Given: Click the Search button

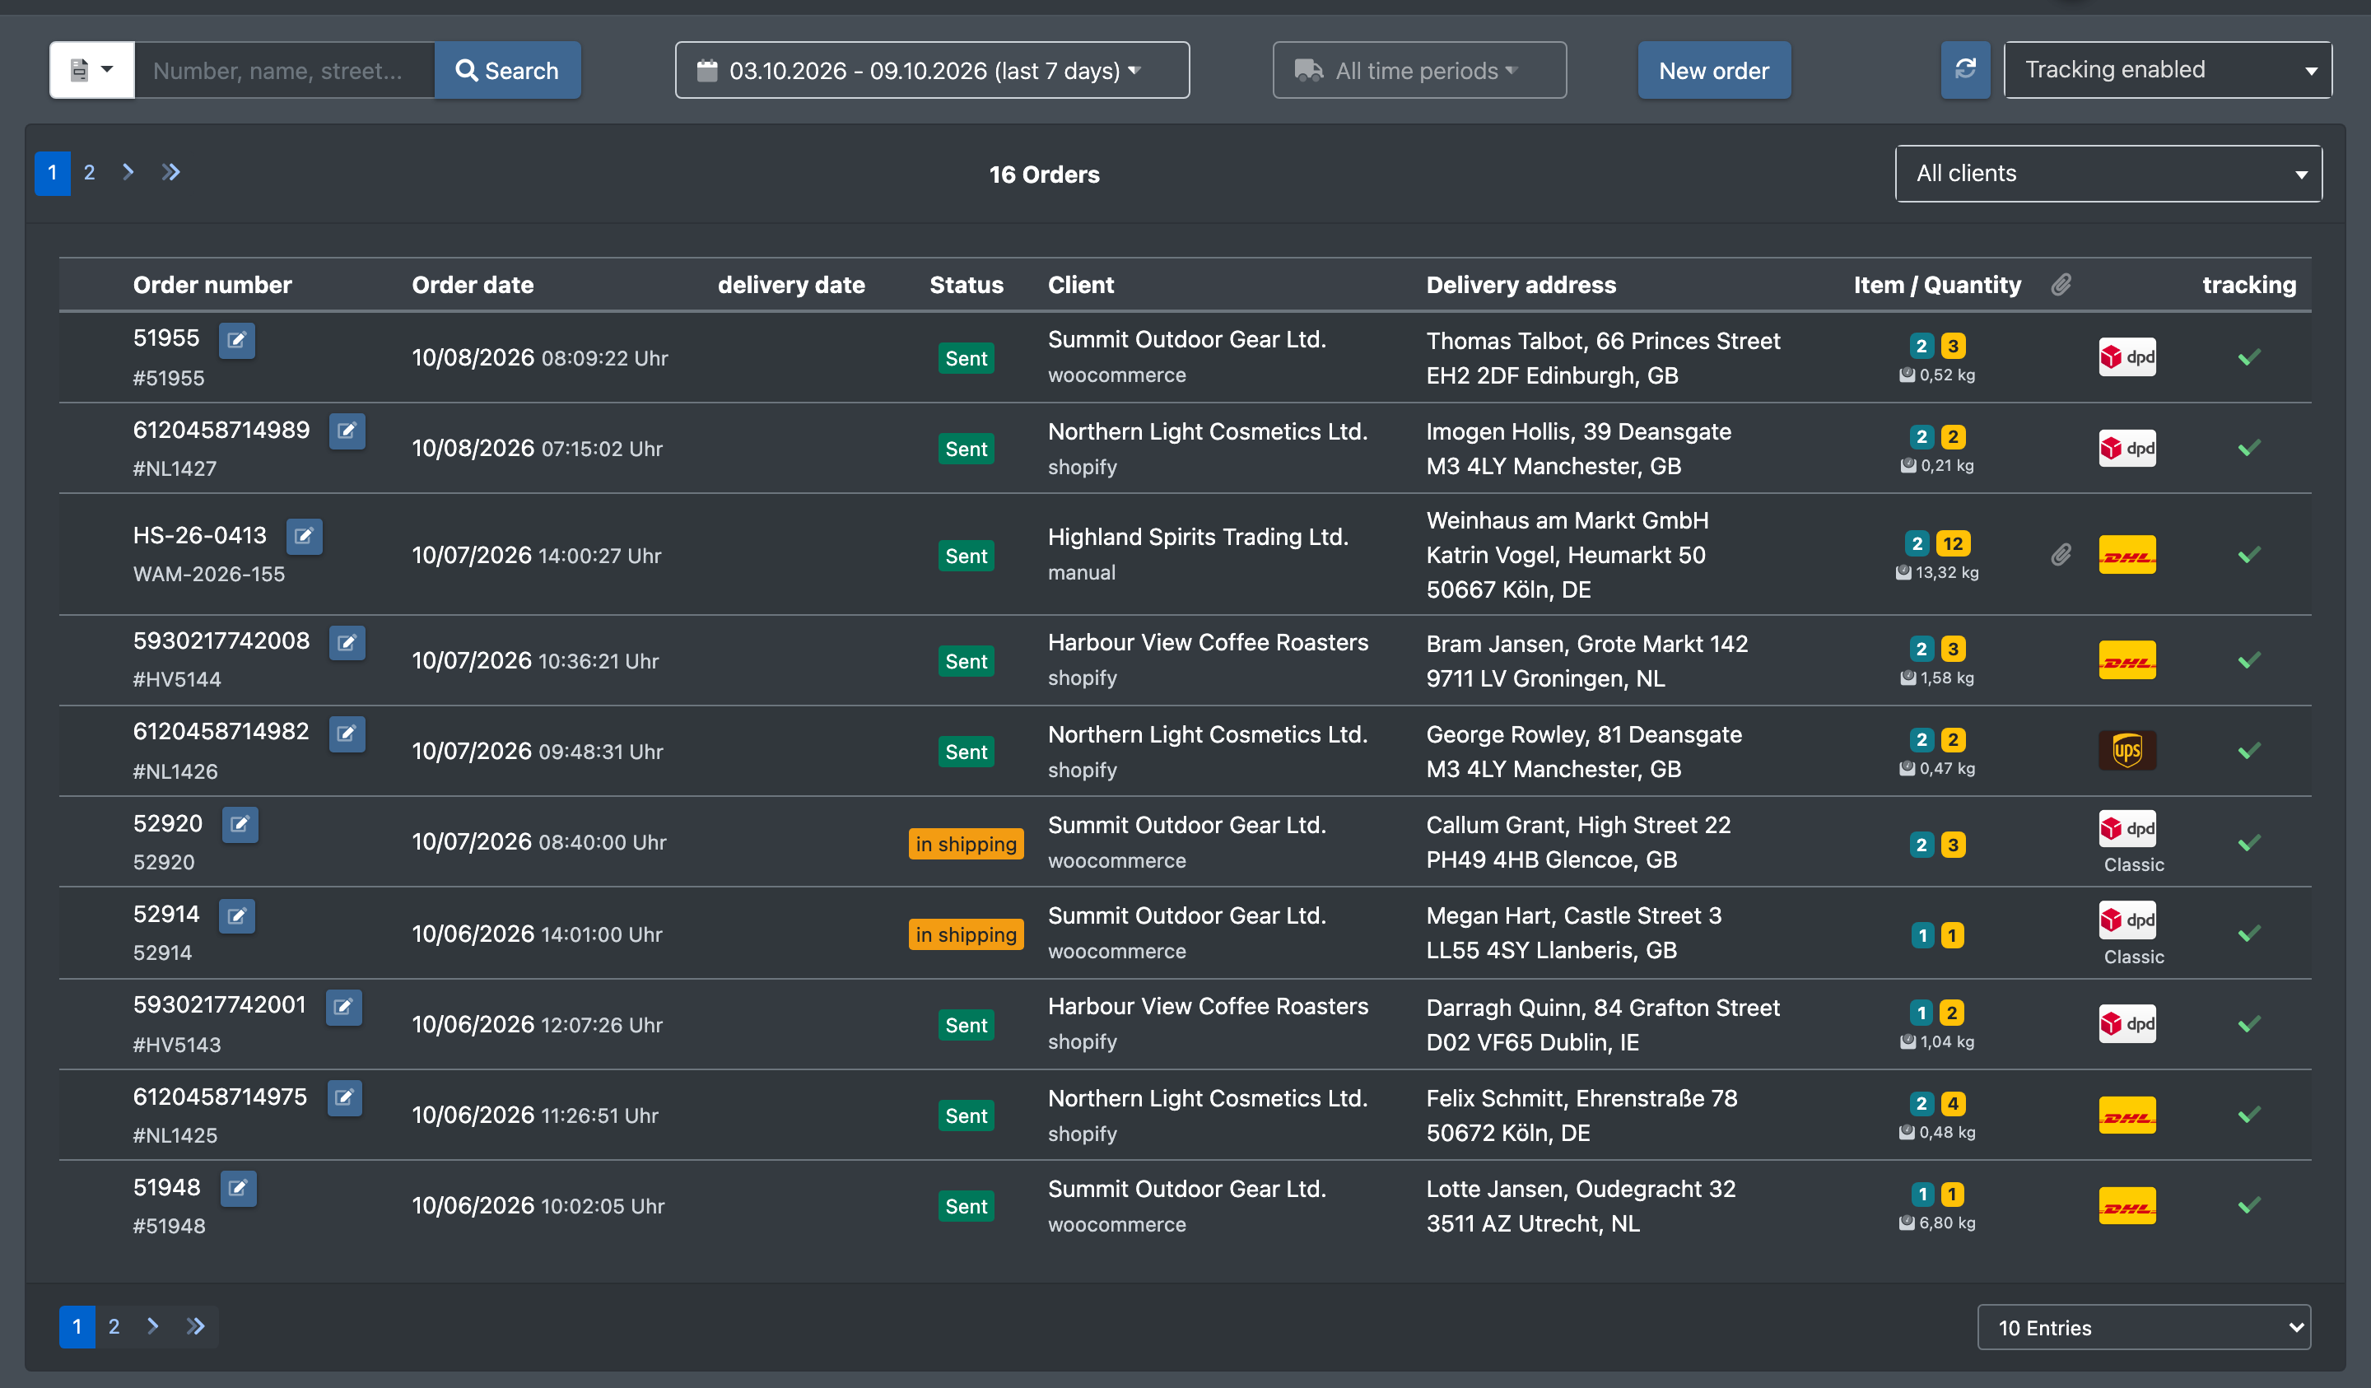Looking at the screenshot, I should 507,70.
